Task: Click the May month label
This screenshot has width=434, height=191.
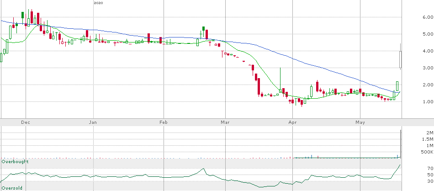Action: pos(360,122)
